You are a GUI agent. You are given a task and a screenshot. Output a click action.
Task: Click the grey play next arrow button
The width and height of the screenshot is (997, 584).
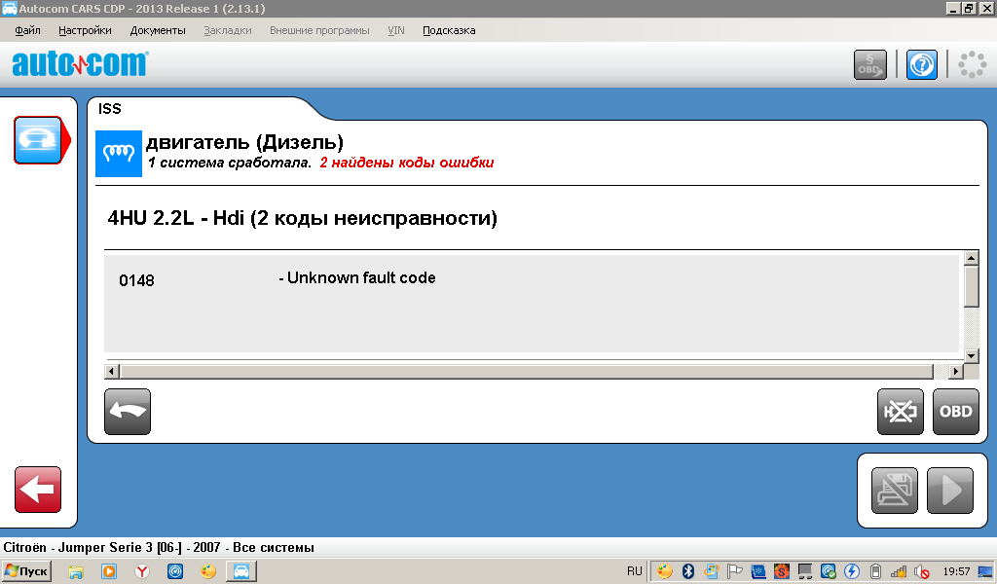950,491
